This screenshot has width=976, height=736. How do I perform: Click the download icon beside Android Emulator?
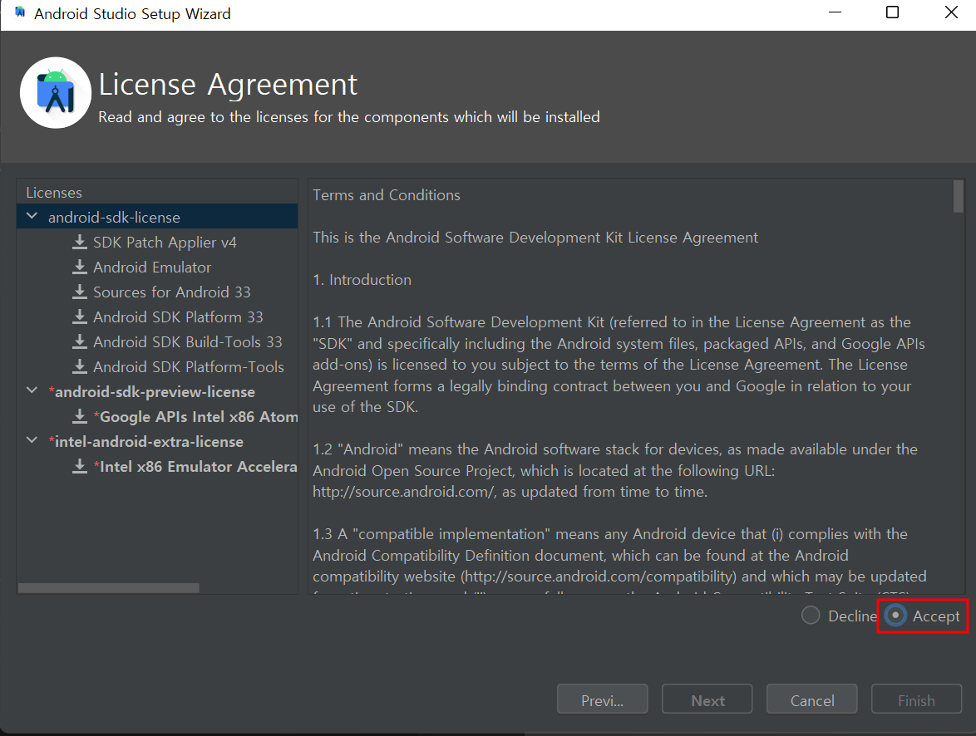tap(80, 267)
